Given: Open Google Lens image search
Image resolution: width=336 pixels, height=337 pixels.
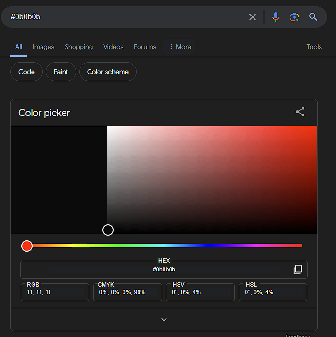Looking at the screenshot, I should coord(295,17).
